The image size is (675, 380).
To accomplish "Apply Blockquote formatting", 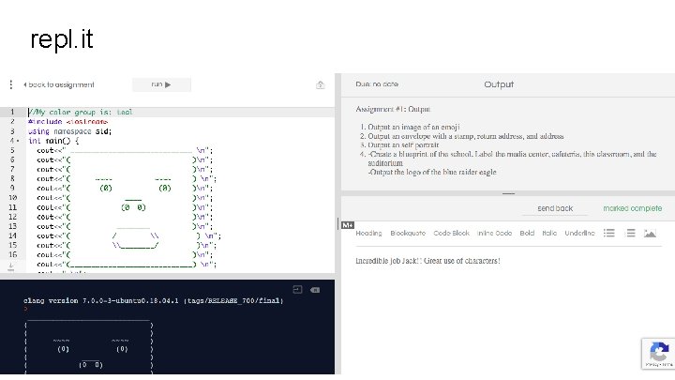I will click(408, 233).
